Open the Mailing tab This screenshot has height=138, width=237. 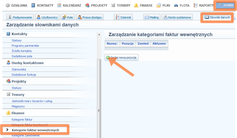(x=152, y=17)
